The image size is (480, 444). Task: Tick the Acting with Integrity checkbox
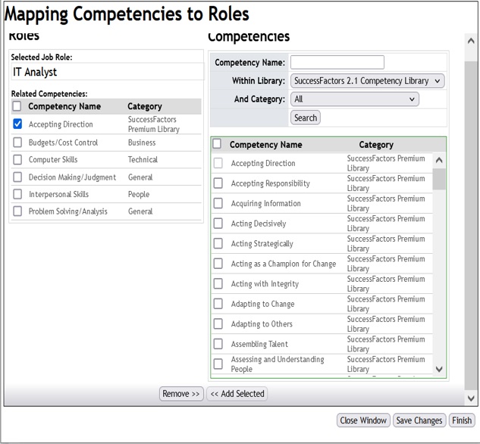coord(218,283)
